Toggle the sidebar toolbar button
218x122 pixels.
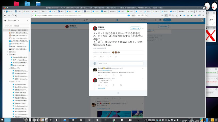pyautogui.click(x=166, y=16)
